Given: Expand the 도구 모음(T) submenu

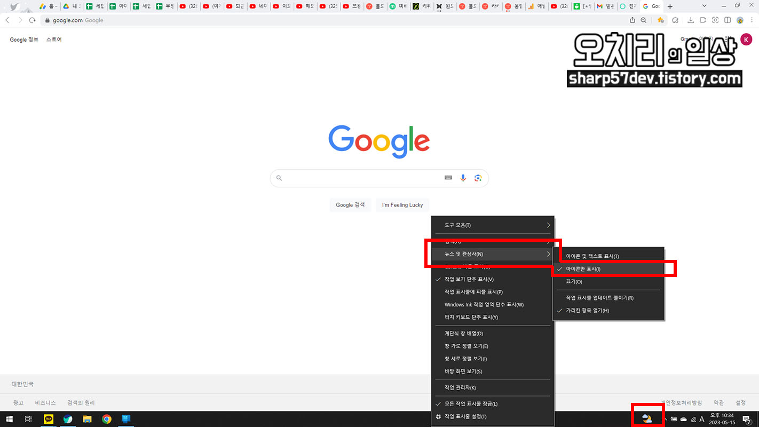Looking at the screenshot, I should point(492,225).
